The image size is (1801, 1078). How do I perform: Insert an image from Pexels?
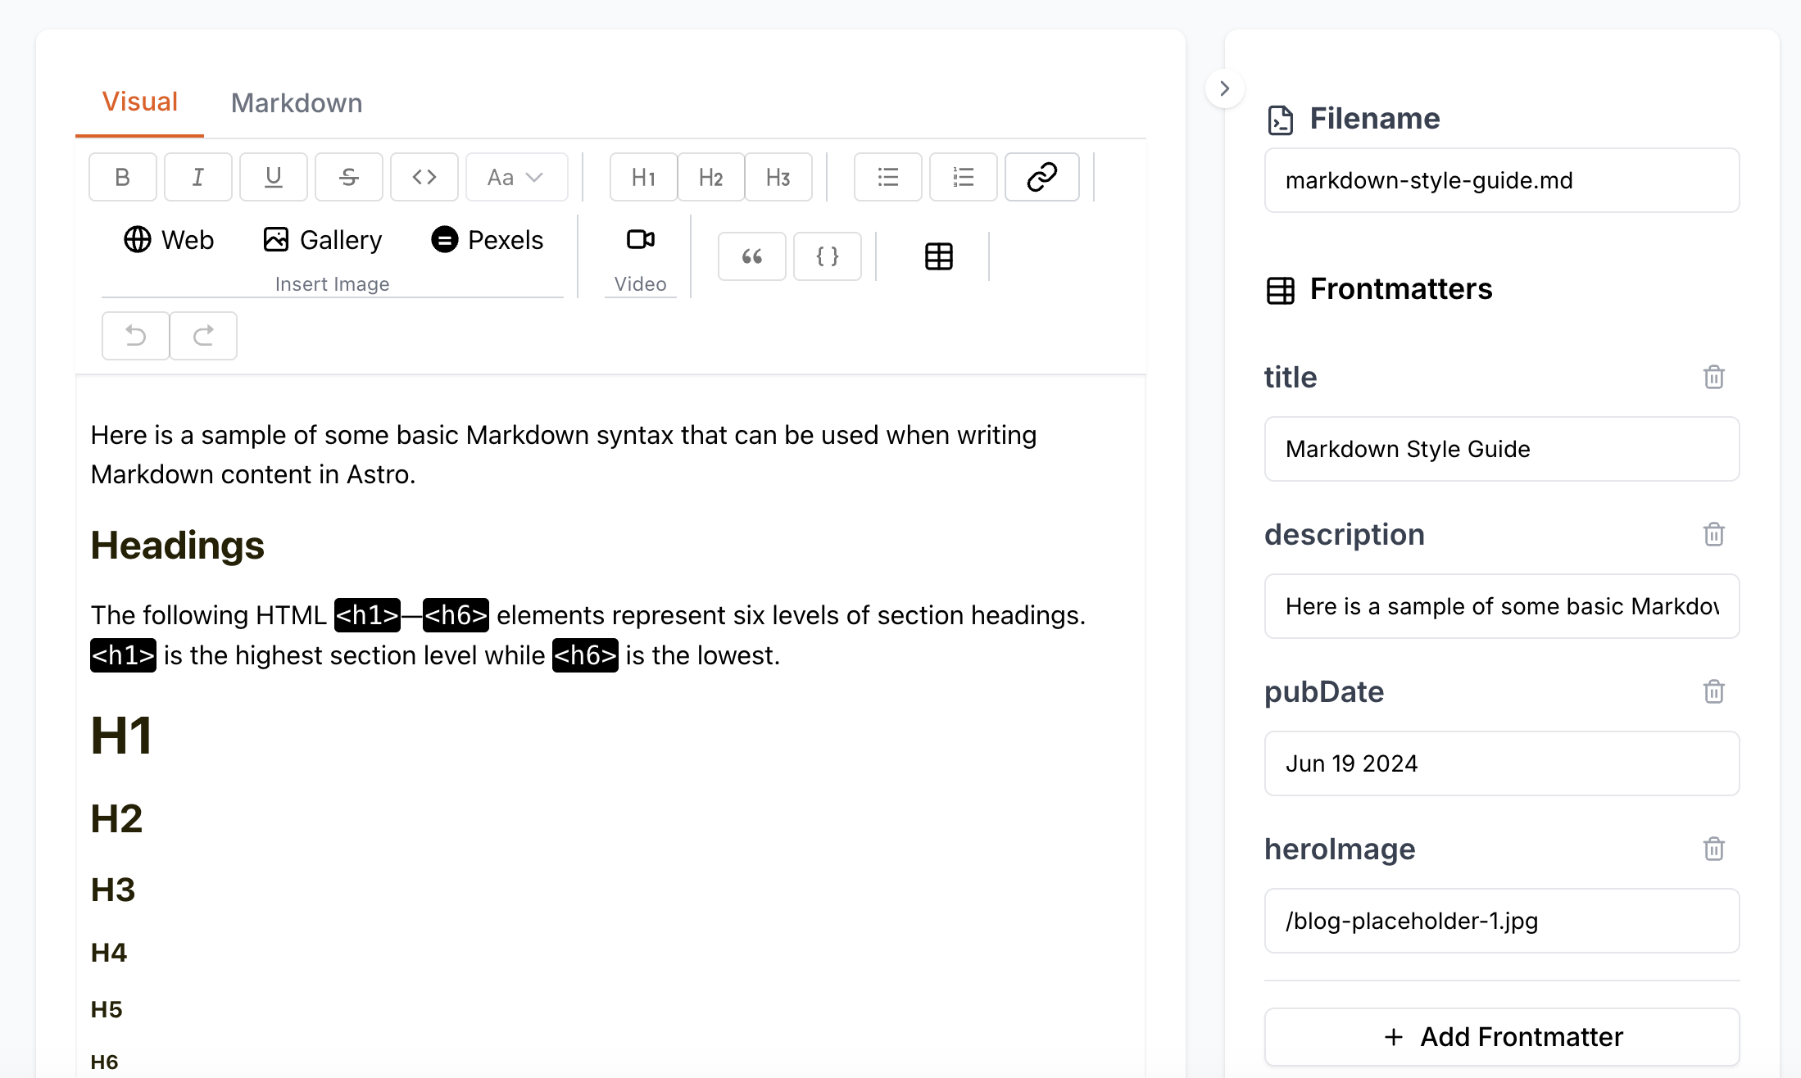[x=488, y=240]
